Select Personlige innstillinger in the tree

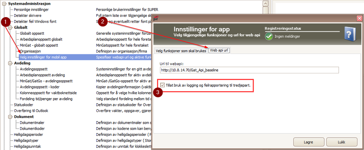(31, 10)
